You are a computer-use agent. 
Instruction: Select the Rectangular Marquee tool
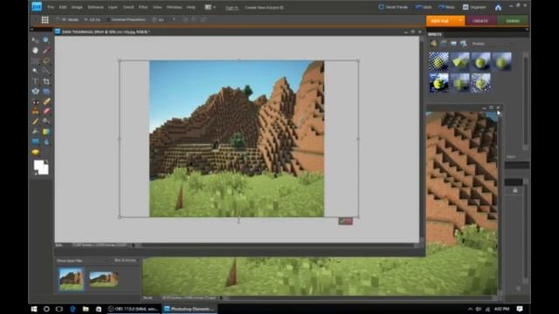click(x=35, y=61)
